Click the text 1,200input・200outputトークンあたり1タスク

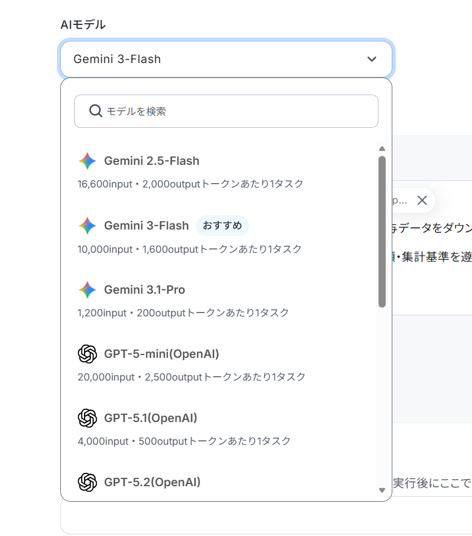[183, 313]
